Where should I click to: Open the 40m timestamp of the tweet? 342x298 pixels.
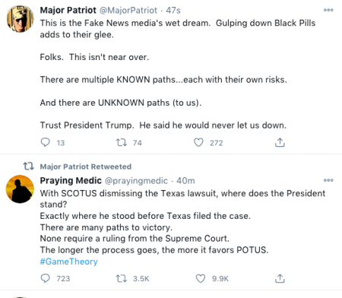185,181
